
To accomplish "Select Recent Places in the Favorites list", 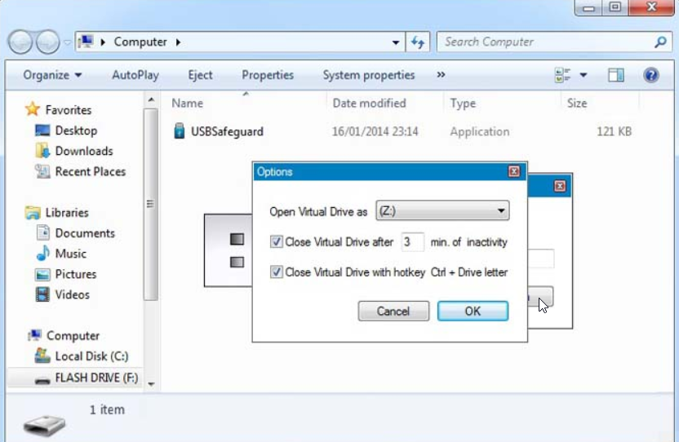I will tap(90, 171).
